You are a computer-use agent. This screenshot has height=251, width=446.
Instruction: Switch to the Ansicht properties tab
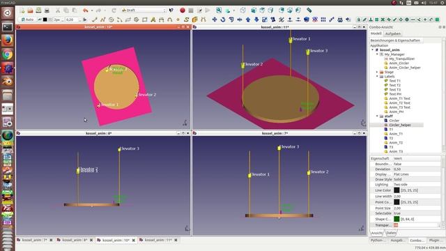click(376, 233)
